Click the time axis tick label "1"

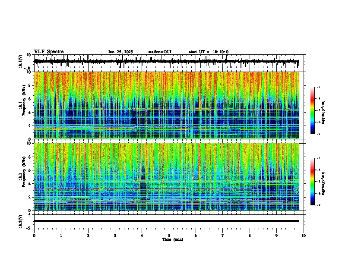point(61,236)
